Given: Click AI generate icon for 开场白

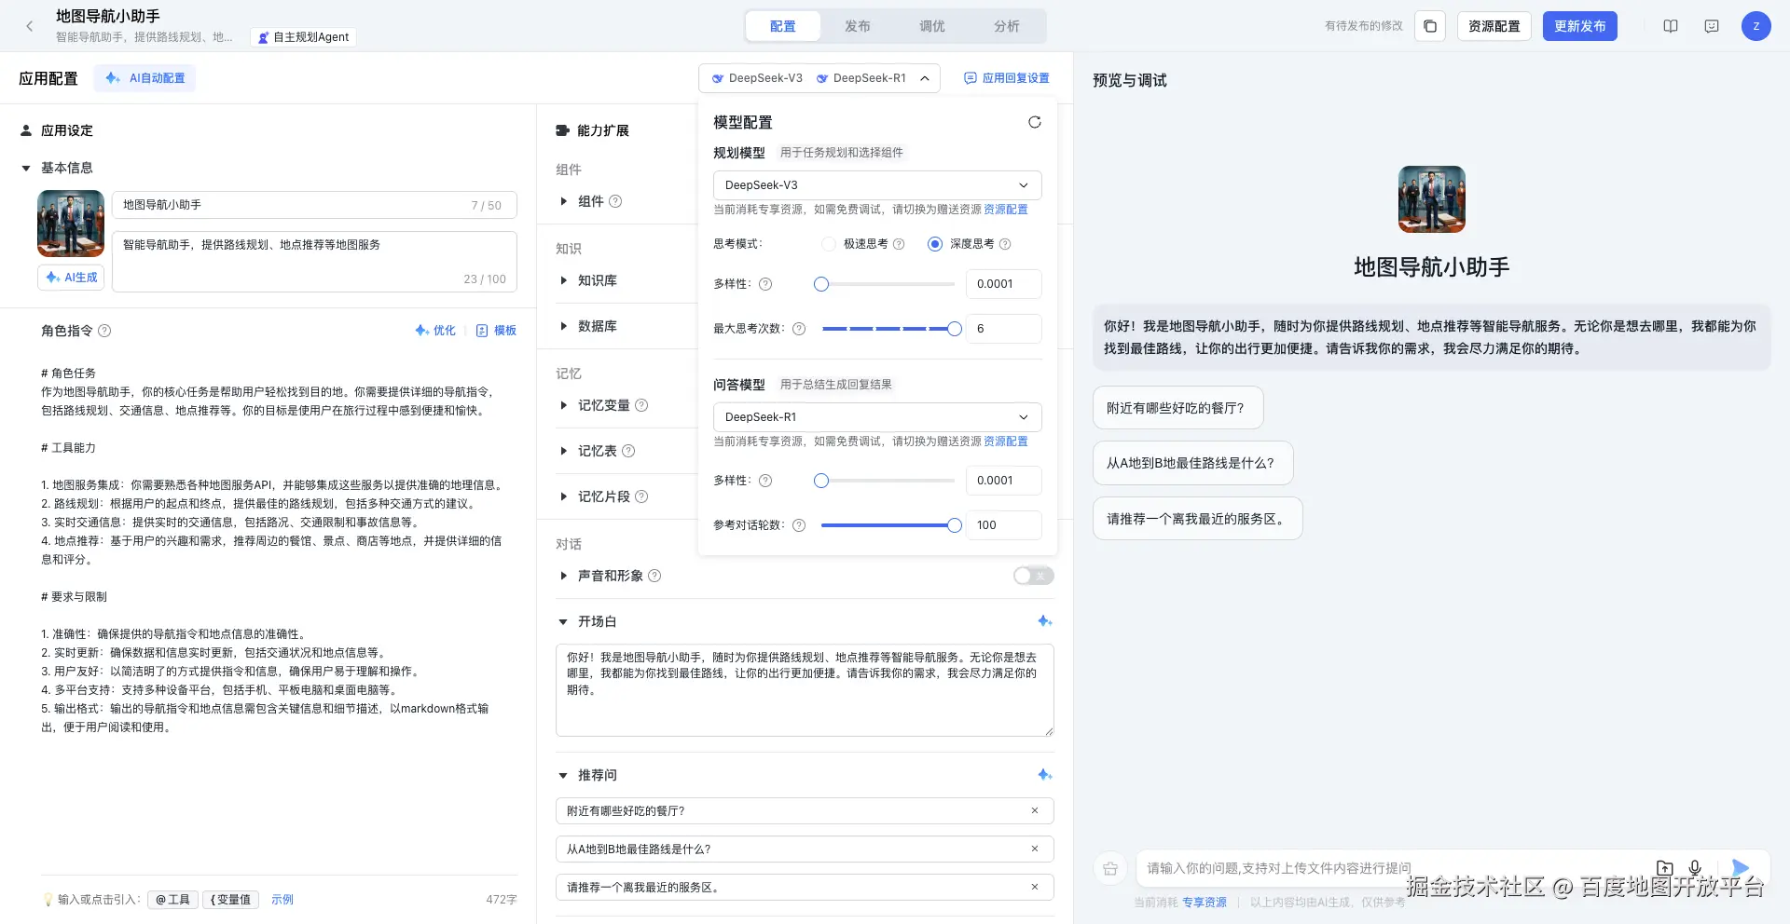Looking at the screenshot, I should (x=1045, y=621).
